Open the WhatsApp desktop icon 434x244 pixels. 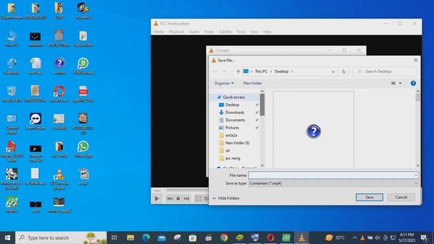click(x=83, y=149)
